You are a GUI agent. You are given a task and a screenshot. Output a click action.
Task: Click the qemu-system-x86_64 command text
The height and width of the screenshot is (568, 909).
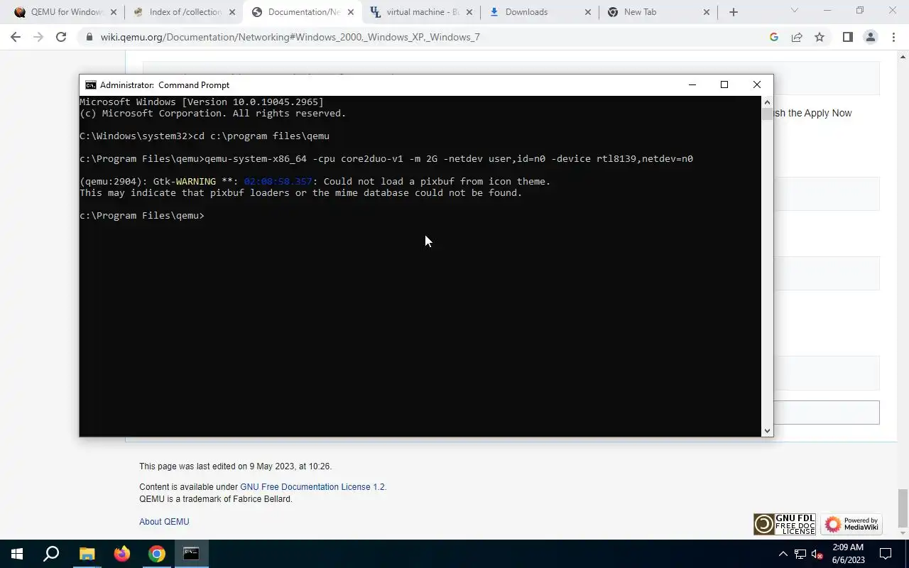[448, 158]
